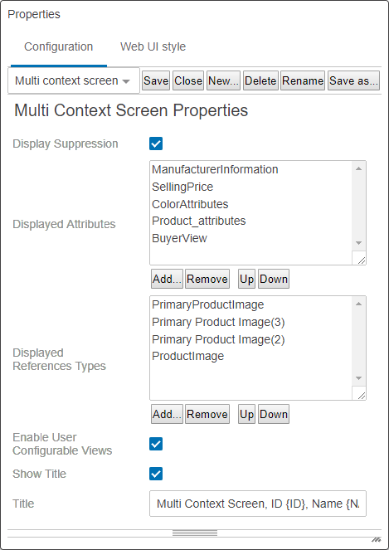
Task: Click scroll-up arrow of References Types list
Action: click(358, 304)
